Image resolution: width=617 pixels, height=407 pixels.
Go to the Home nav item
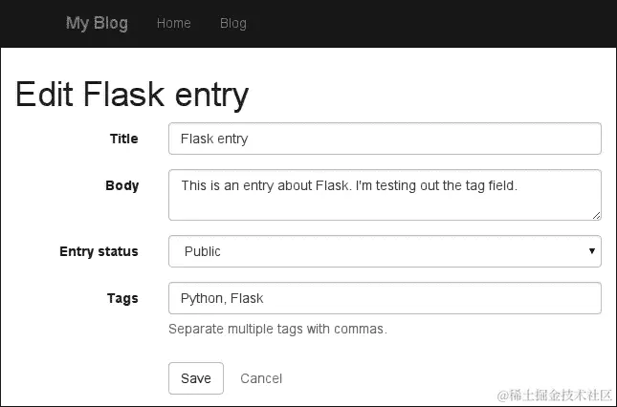(173, 24)
